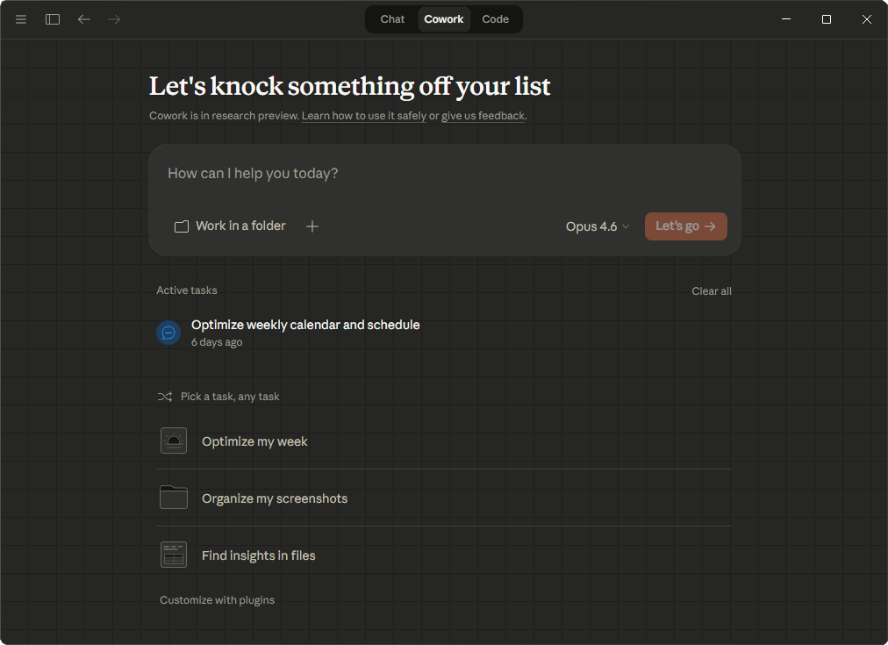Switch to the Code tab

point(495,18)
